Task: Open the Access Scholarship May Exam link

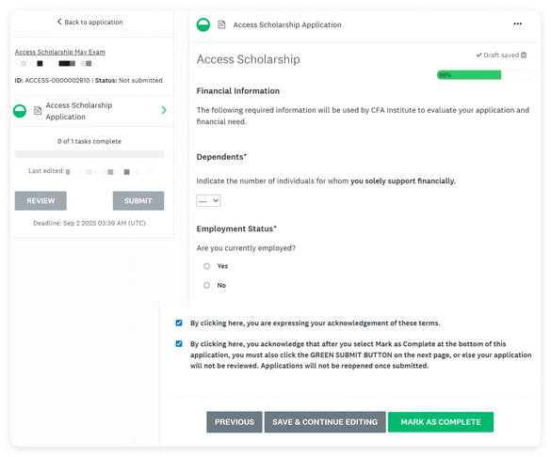Action: click(59, 52)
